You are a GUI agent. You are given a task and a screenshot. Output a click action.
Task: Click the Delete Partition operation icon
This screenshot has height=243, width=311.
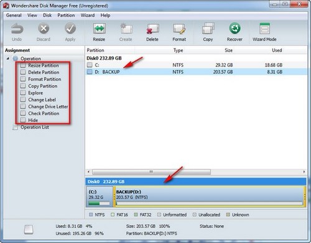(23, 72)
